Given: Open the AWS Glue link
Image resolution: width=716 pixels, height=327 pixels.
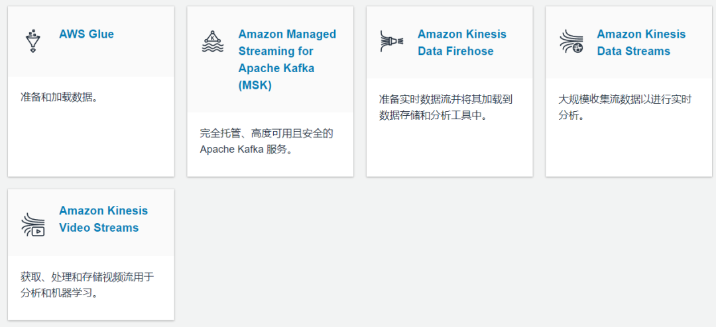Looking at the screenshot, I should point(86,34).
